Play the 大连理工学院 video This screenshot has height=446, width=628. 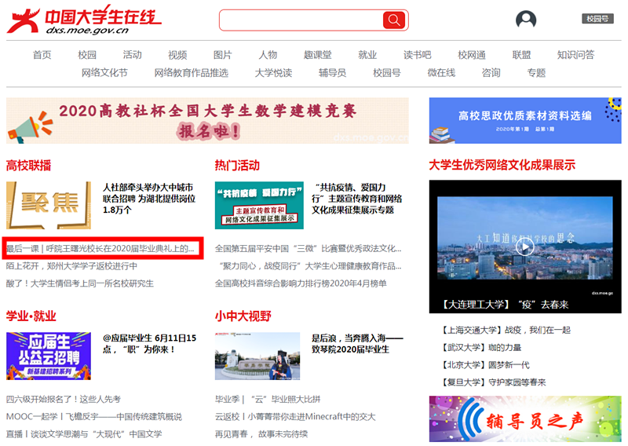click(524, 247)
